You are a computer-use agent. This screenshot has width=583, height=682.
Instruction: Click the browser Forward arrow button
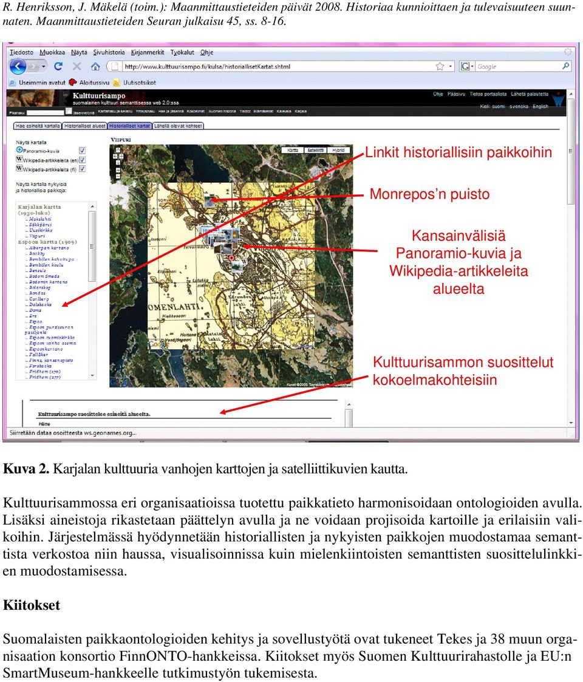click(33, 67)
